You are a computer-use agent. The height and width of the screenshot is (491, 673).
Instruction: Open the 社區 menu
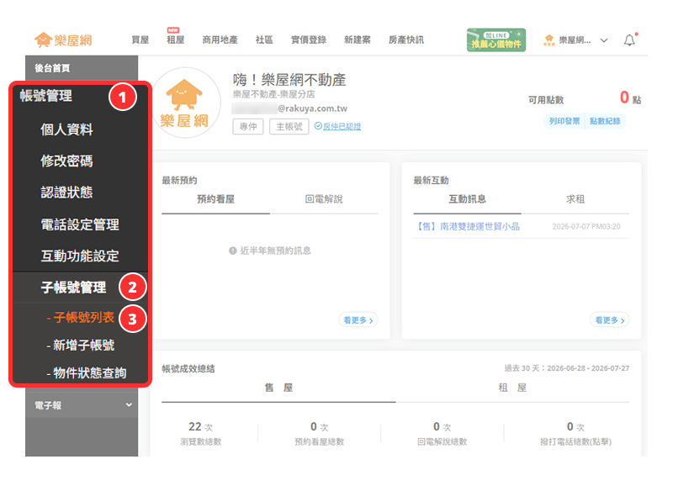click(264, 40)
